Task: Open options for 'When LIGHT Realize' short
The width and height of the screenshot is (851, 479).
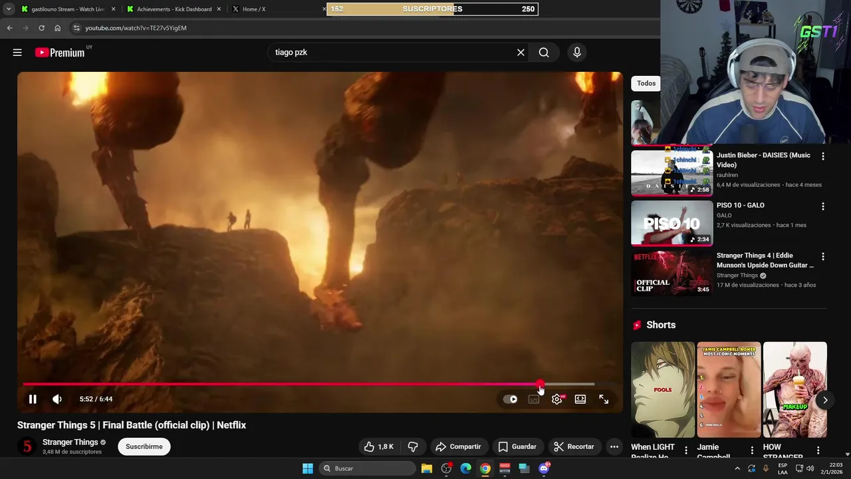Action: [x=686, y=450]
